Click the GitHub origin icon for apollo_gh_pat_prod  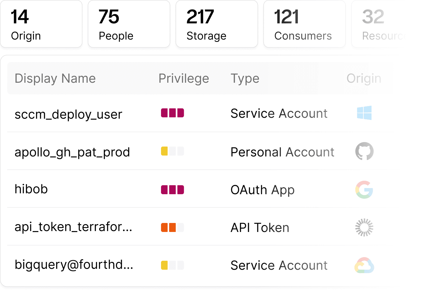tap(364, 151)
